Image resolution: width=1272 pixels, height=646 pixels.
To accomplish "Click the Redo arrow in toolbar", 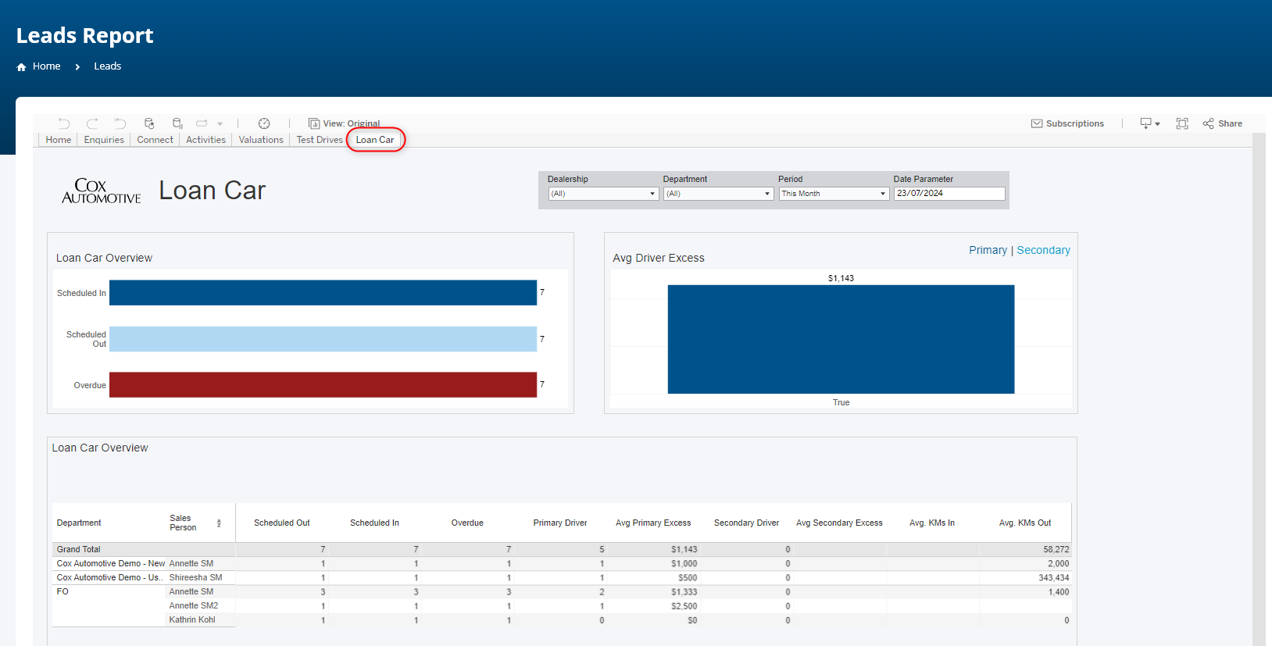I will click(92, 123).
